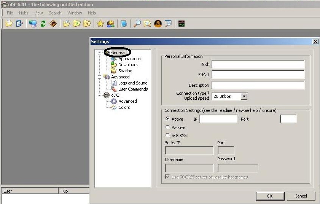Select the Passive connection radio button

tap(168, 127)
